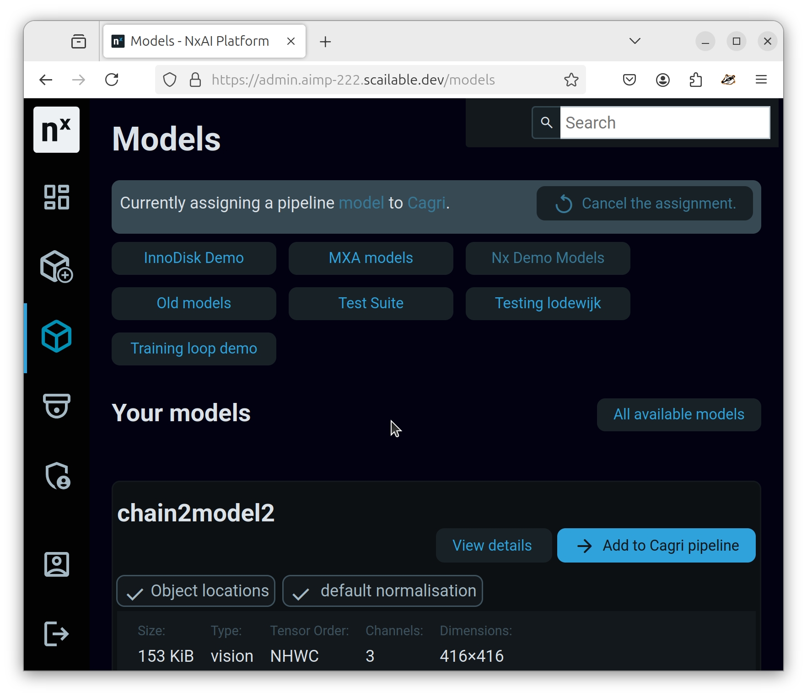
Task: Cancel the assignment
Action: tap(645, 204)
